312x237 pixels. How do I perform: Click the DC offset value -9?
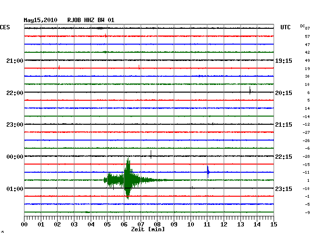click(x=307, y=213)
